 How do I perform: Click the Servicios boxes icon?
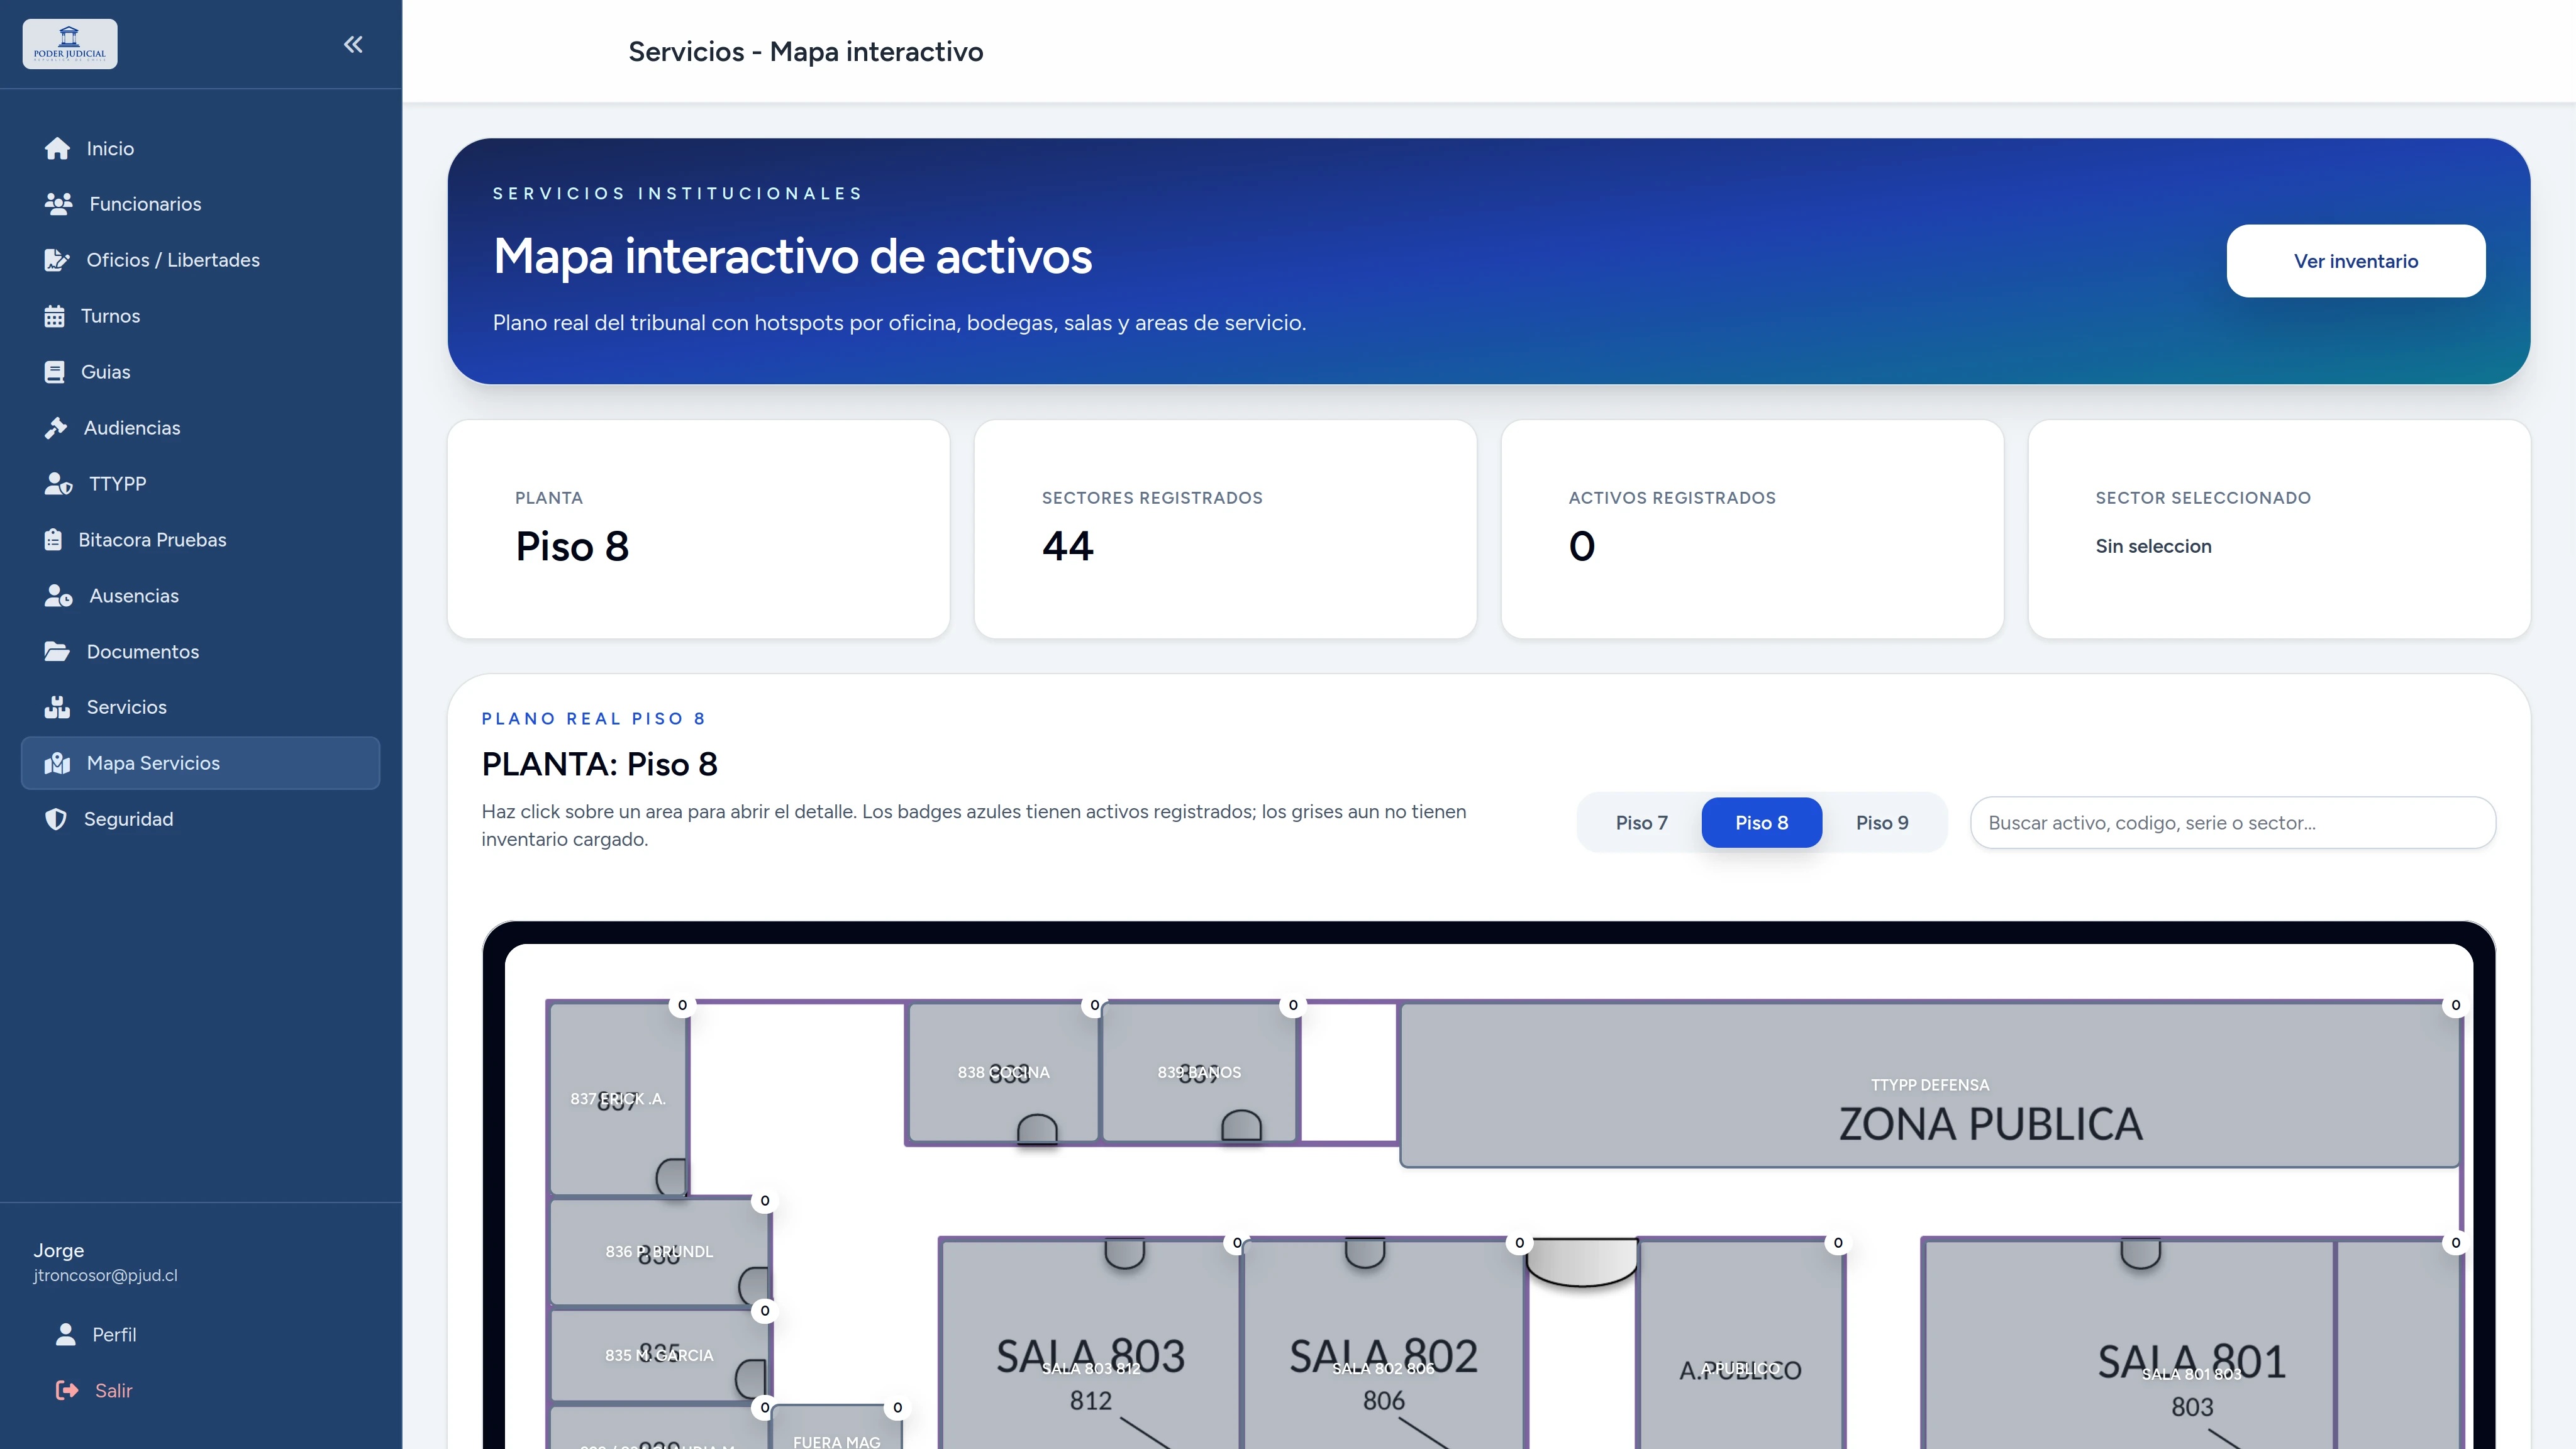(x=57, y=707)
